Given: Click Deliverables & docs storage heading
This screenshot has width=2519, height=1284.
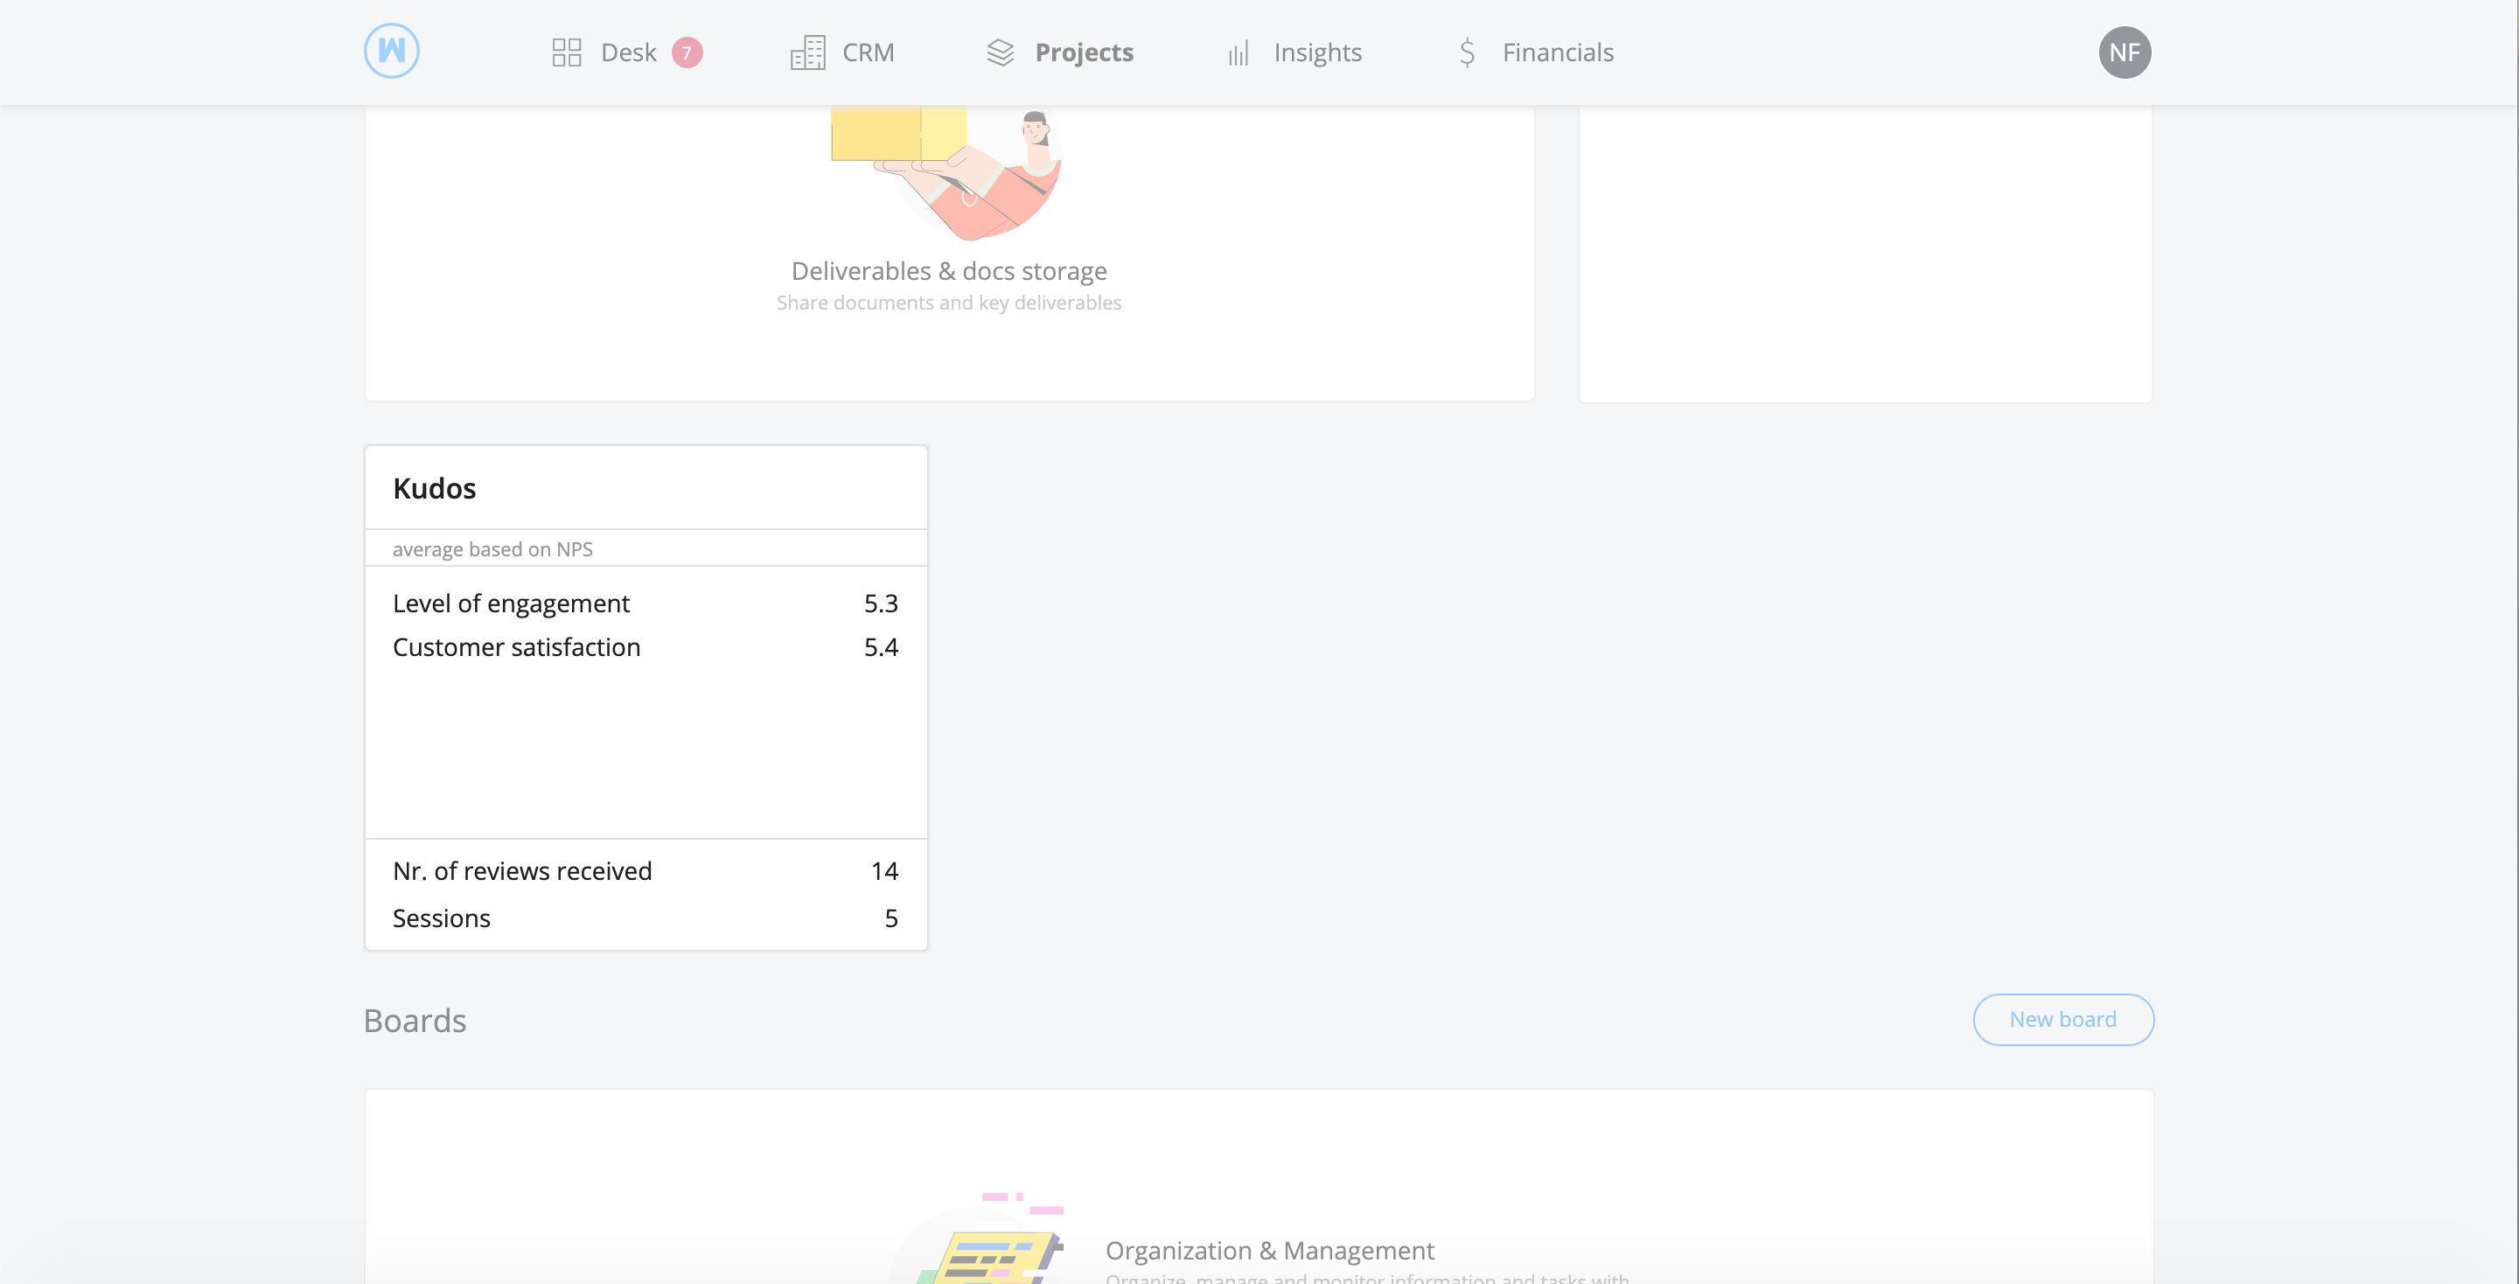Looking at the screenshot, I should [x=948, y=271].
